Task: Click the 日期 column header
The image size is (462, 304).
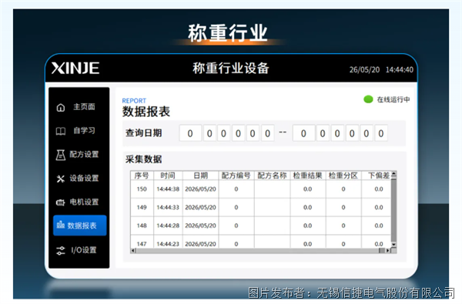Action: (x=201, y=175)
